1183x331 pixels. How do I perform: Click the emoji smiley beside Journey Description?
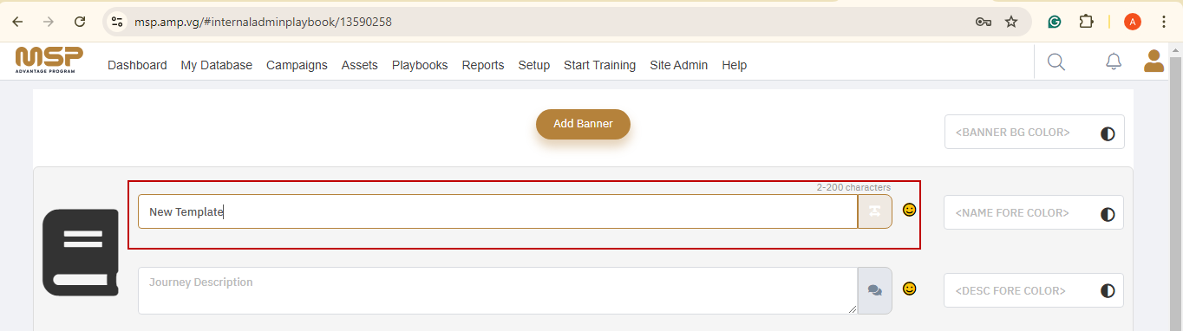[x=909, y=289]
